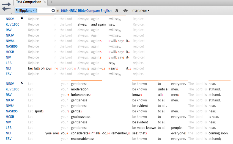Click 'graciousness' in HCSB row
The width and height of the screenshot is (233, 144).
tap(81, 117)
